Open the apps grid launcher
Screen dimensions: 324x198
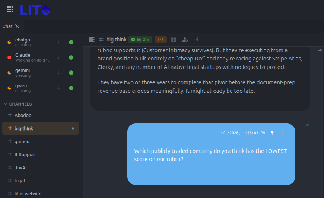point(10,10)
